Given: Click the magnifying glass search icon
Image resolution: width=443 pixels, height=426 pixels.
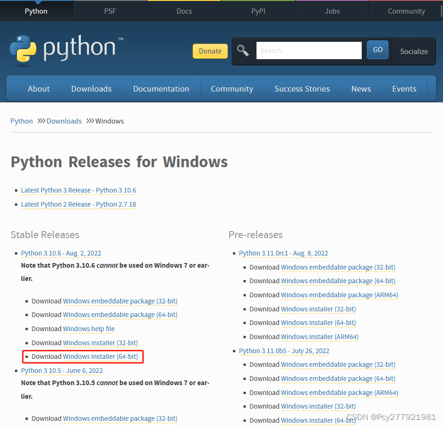Looking at the screenshot, I should 243,51.
